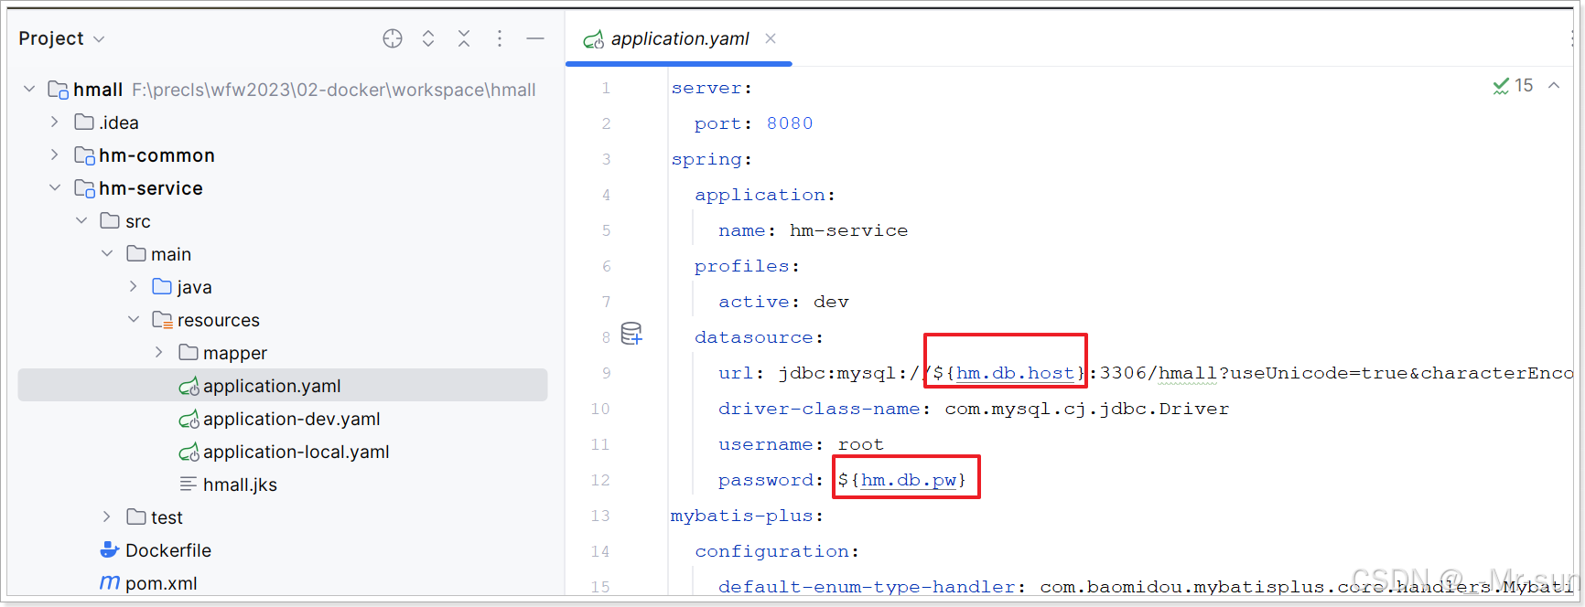
Task: Select the mapper folder row
Action: point(283,353)
